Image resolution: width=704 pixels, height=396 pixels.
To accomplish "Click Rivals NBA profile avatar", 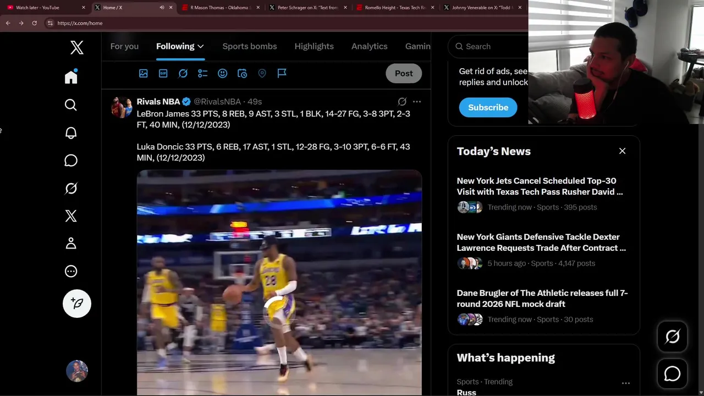I will click(x=122, y=107).
